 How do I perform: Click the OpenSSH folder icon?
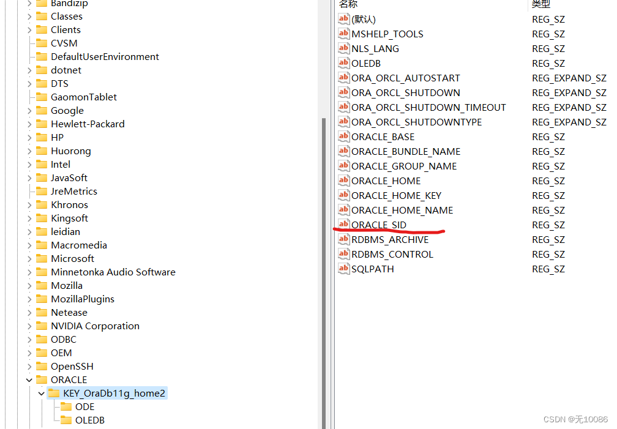tap(42, 366)
